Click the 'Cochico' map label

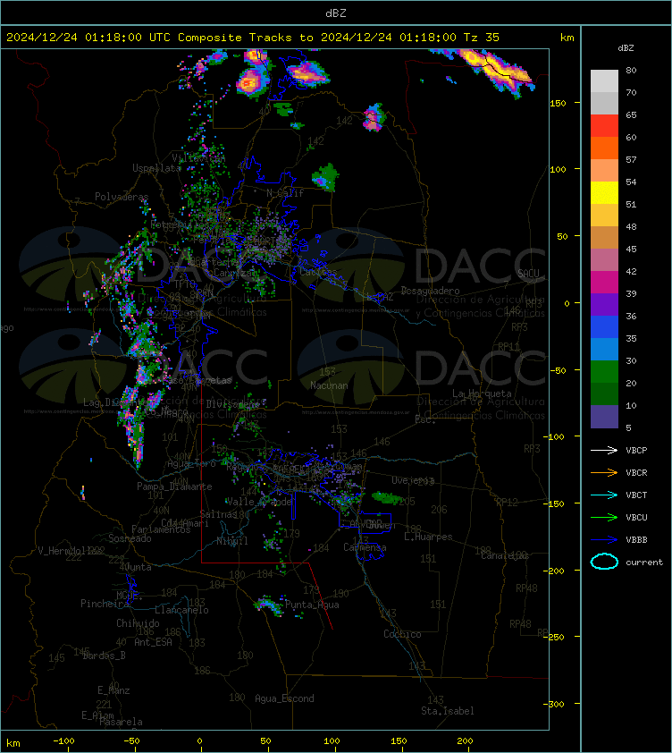[x=402, y=634]
